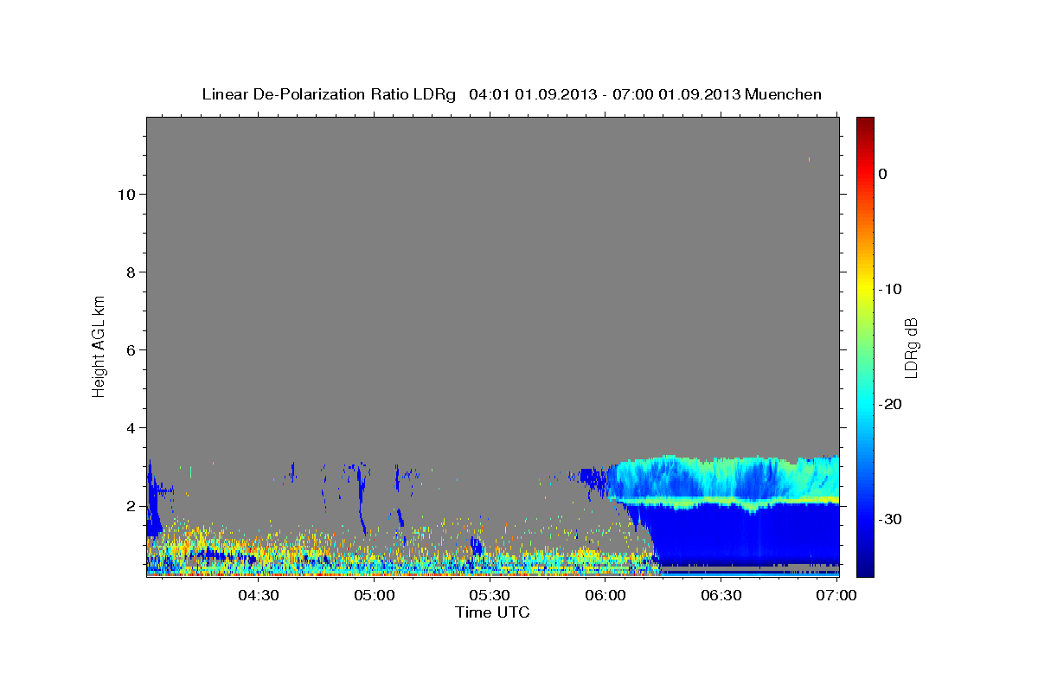1038x692 pixels.
Task: Click the colorbar value 0
Action: click(x=883, y=174)
